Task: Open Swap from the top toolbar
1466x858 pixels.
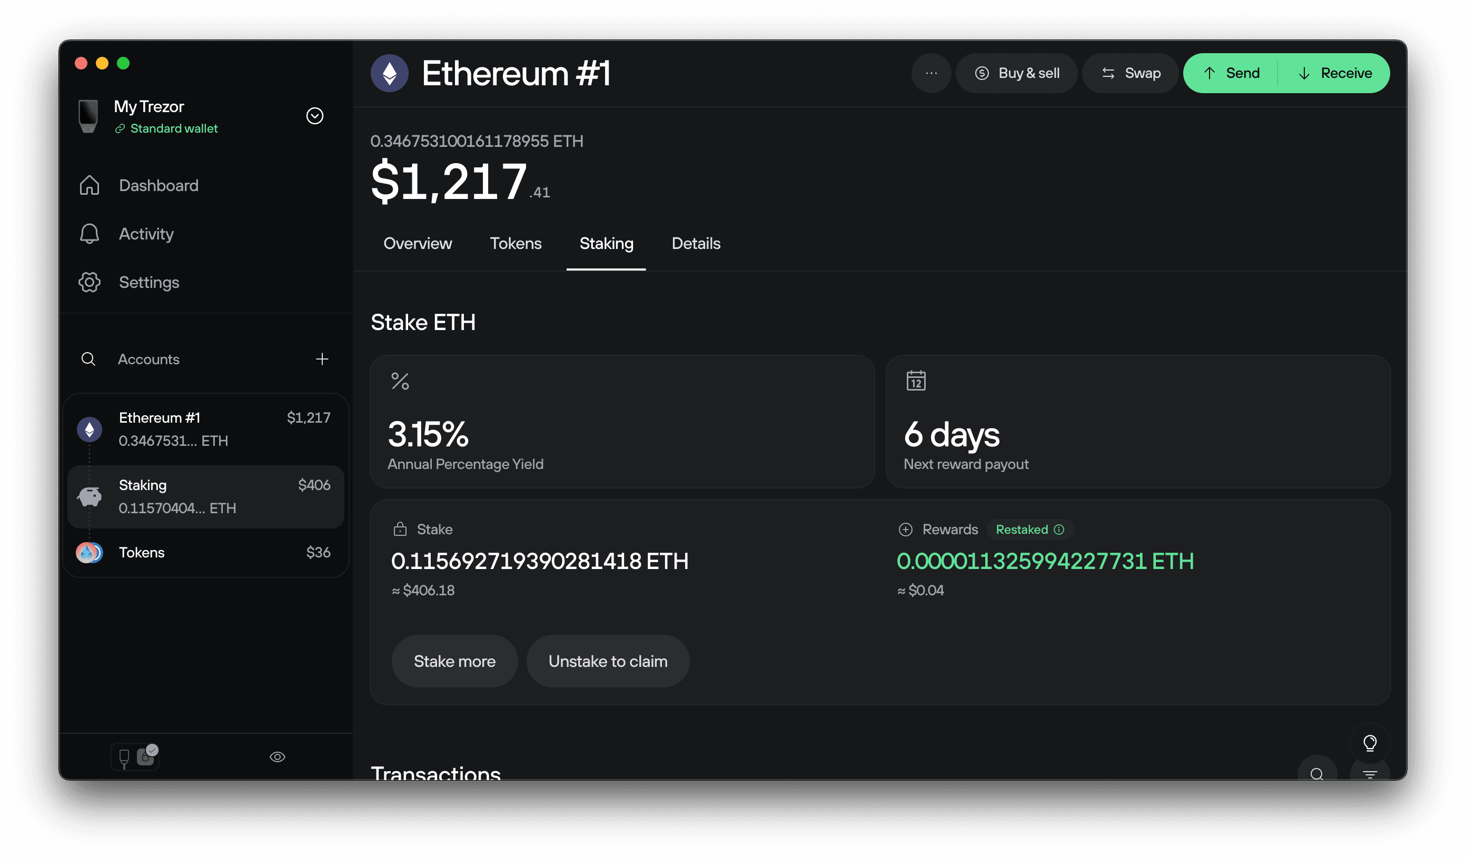Action: (1129, 73)
